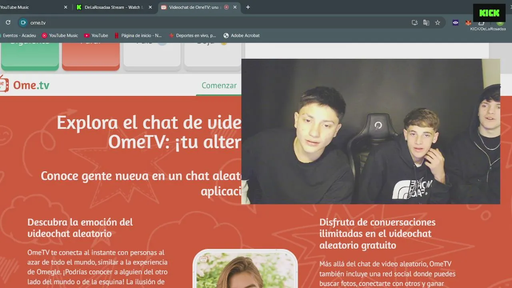Bookmark this page with the star icon
This screenshot has width=512, height=288.
point(438,23)
